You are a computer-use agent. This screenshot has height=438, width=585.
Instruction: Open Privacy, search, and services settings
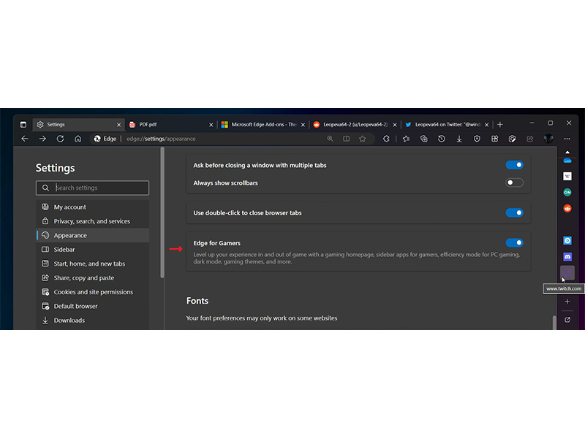(93, 221)
